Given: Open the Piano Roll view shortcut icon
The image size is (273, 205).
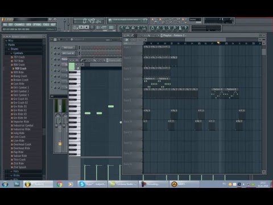Looking at the screenshot, I should click(x=133, y=28).
